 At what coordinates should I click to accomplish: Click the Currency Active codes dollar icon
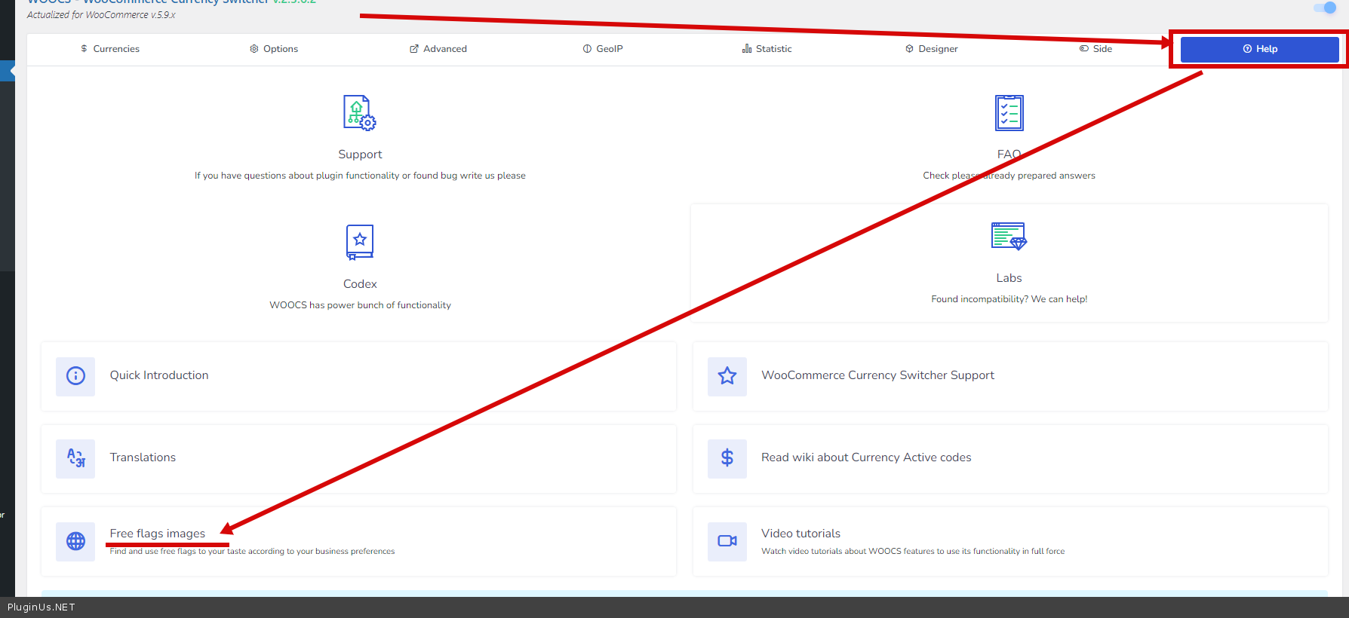click(727, 458)
